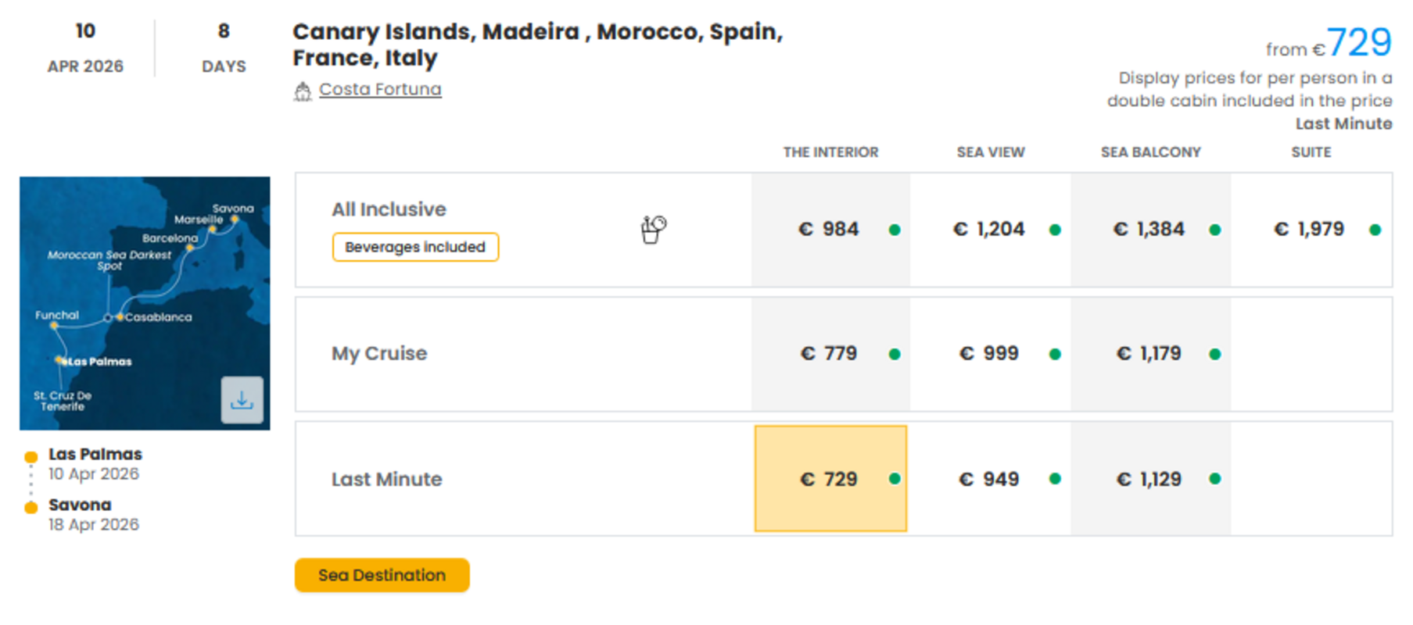Toggle availability dot beside €999 My Cruise price
The image size is (1413, 625).
[1054, 353]
